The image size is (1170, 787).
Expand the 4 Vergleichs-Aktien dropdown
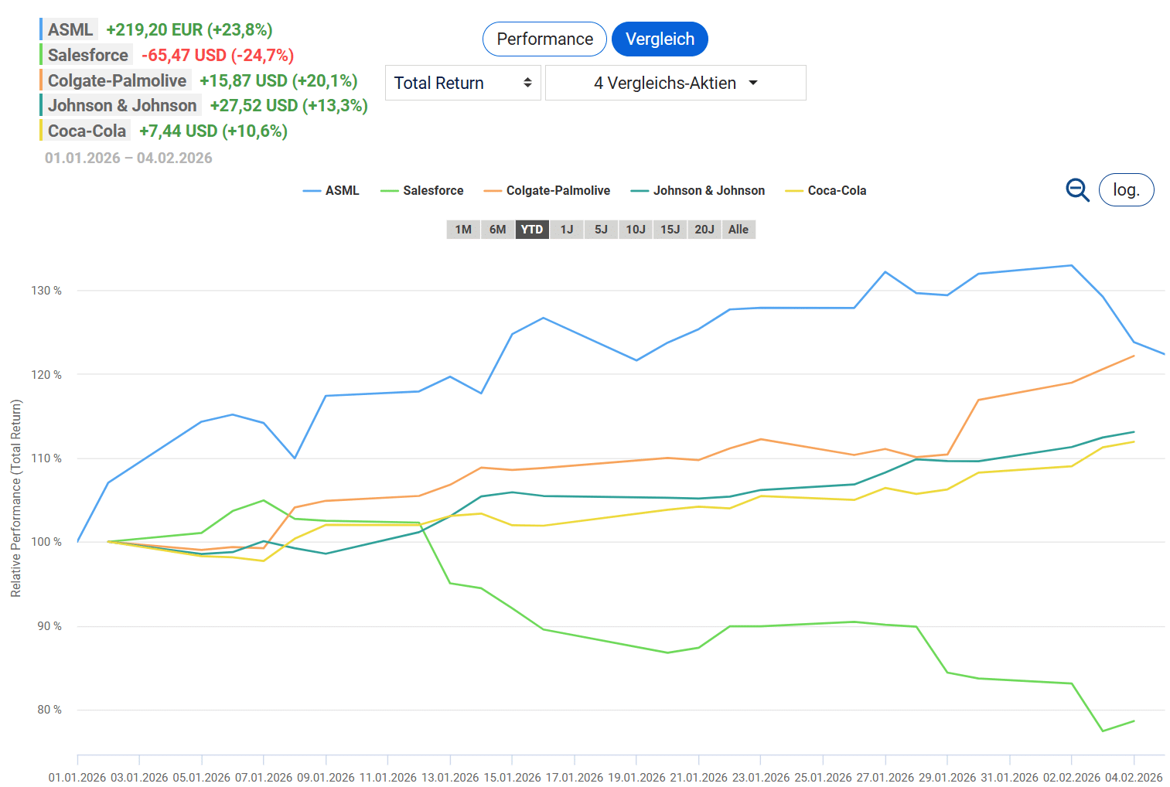coord(675,83)
